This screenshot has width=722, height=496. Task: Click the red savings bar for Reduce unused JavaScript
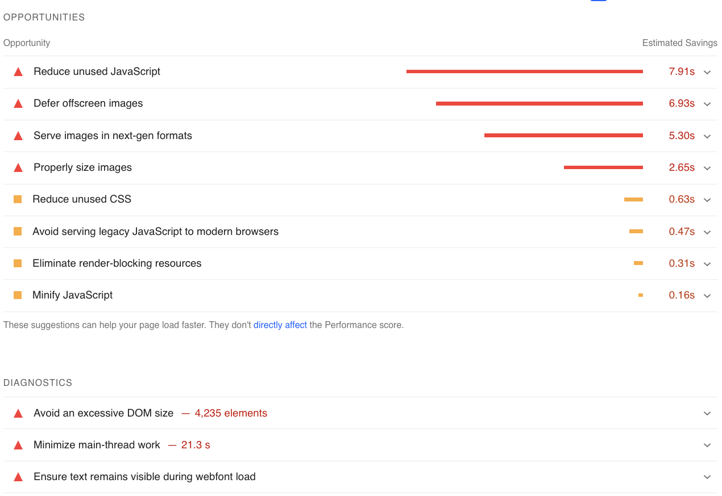tap(524, 72)
